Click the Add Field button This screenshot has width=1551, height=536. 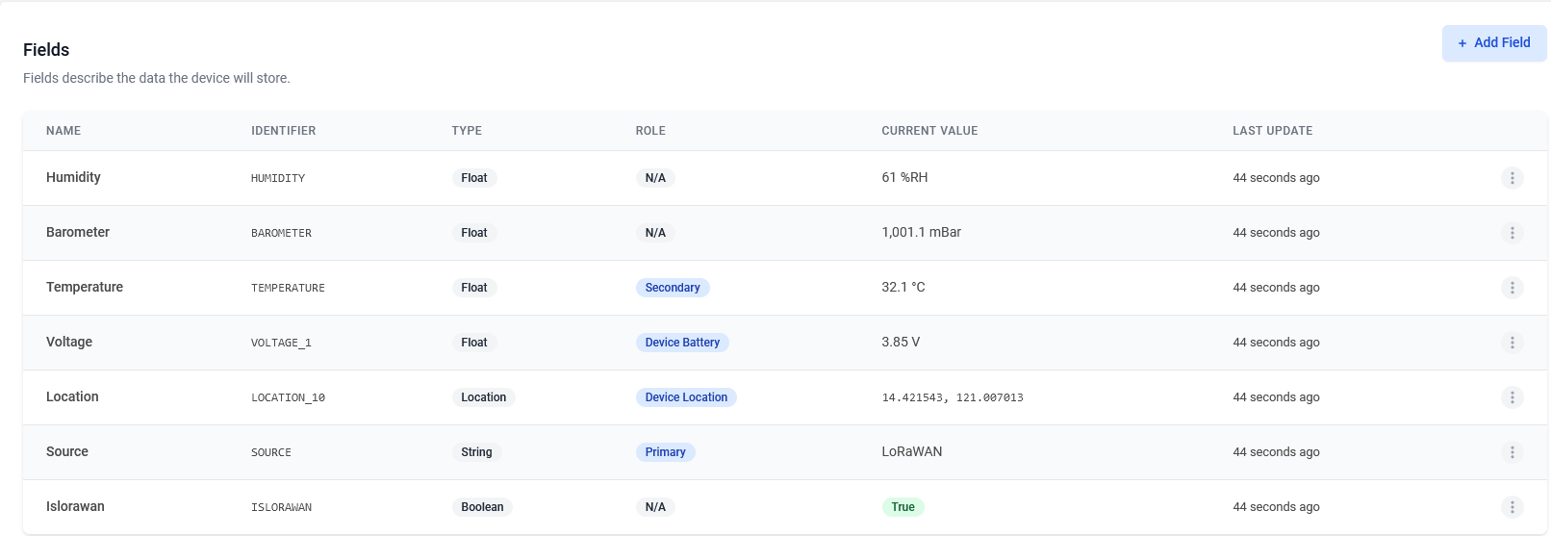pos(1493,43)
